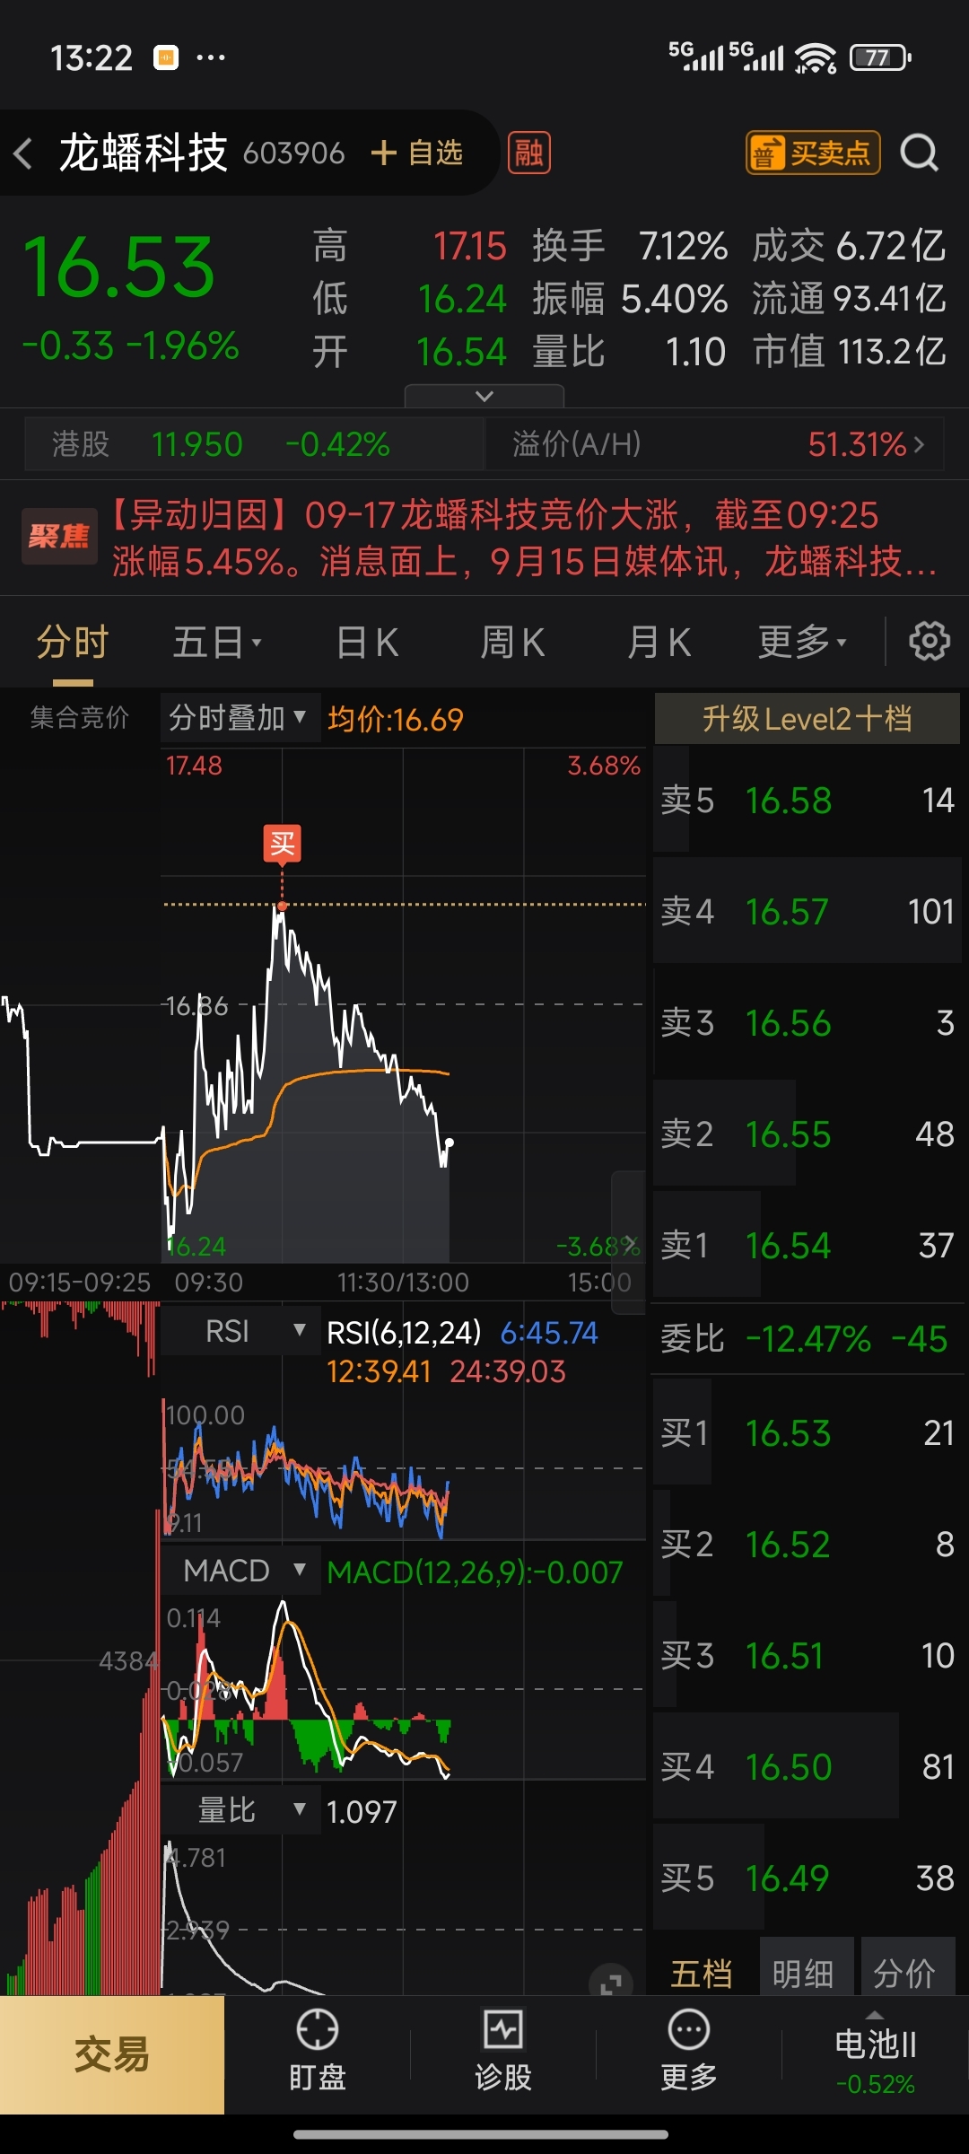Tap the stock code 603906

click(293, 153)
